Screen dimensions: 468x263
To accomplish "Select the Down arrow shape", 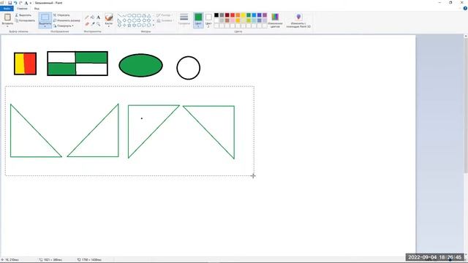I will click(x=119, y=26).
